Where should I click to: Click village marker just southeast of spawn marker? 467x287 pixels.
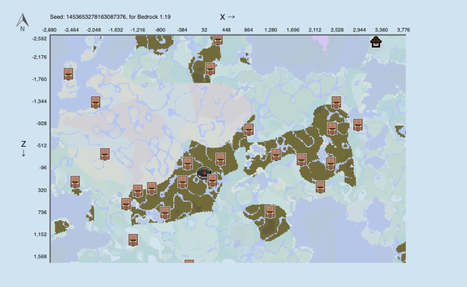pos(212,180)
